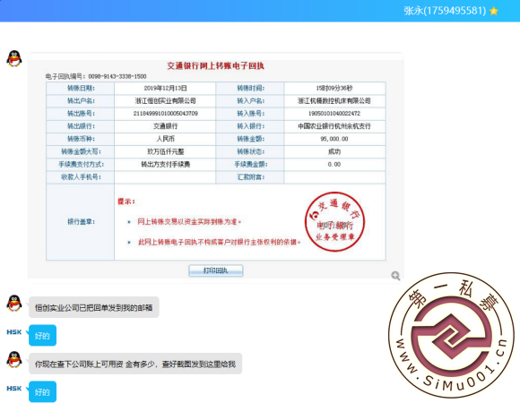Click the empty 收款人手机号 field
The height and width of the screenshot is (403, 520).
(x=165, y=177)
